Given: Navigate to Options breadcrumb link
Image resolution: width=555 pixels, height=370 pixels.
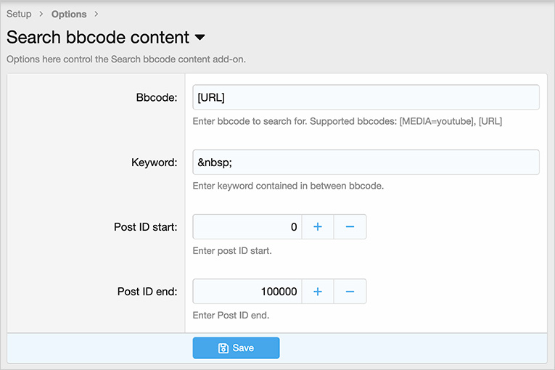Looking at the screenshot, I should coord(69,14).
